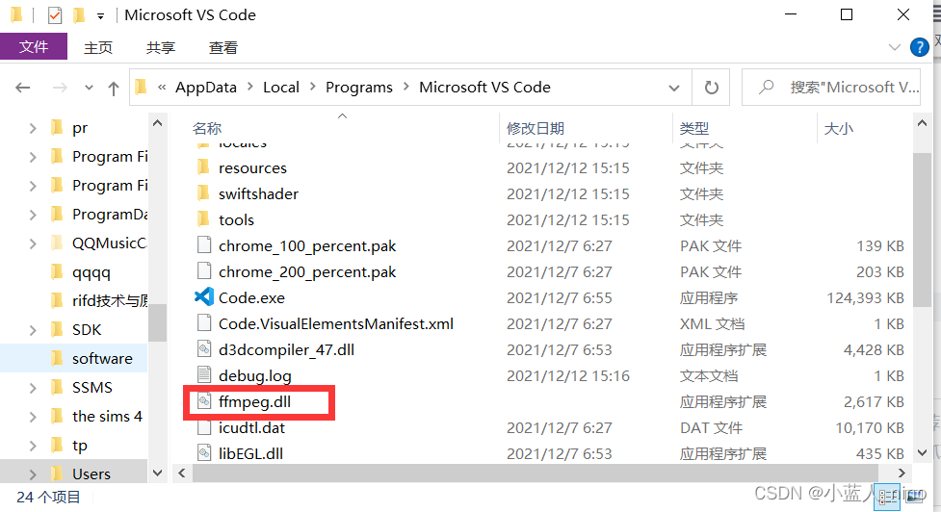Switch to details view icon in status bar
The image size is (941, 512).
(x=887, y=497)
